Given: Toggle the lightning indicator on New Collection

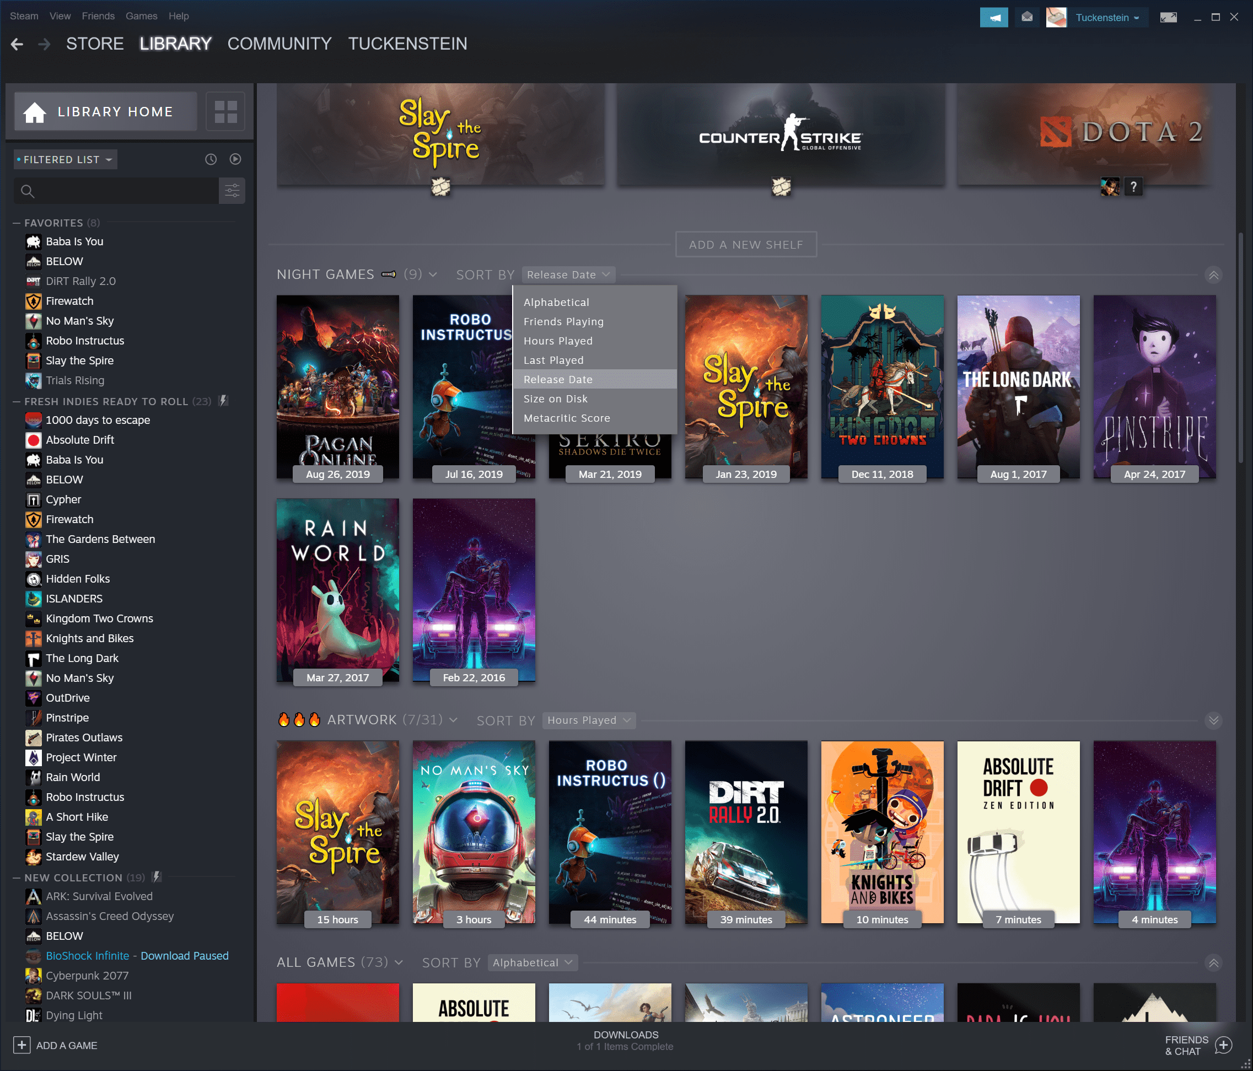Looking at the screenshot, I should pyautogui.click(x=157, y=877).
